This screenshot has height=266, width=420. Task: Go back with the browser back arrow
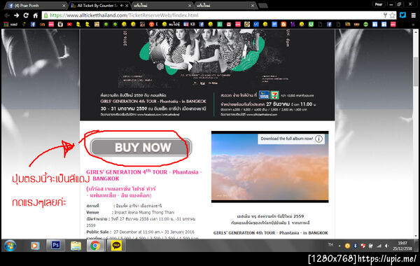click(7, 15)
